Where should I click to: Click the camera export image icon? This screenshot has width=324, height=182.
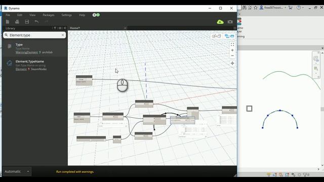tap(230, 22)
